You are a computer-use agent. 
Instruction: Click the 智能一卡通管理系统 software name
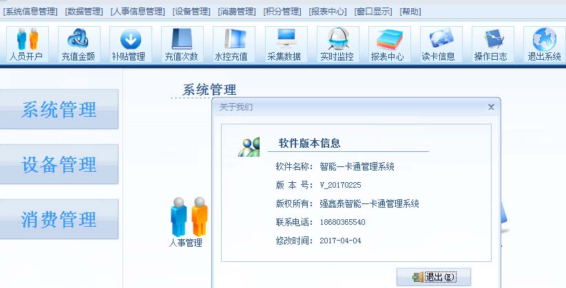[357, 166]
